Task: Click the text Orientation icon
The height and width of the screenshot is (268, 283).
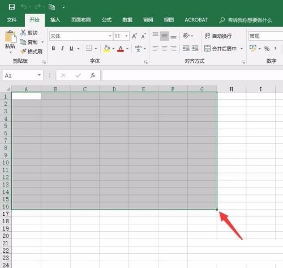Action: pyautogui.click(x=186, y=36)
